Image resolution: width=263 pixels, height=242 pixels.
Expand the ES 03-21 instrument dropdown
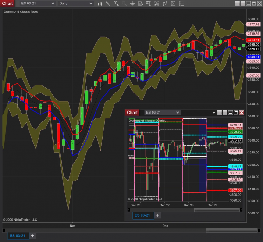tap(37, 4)
